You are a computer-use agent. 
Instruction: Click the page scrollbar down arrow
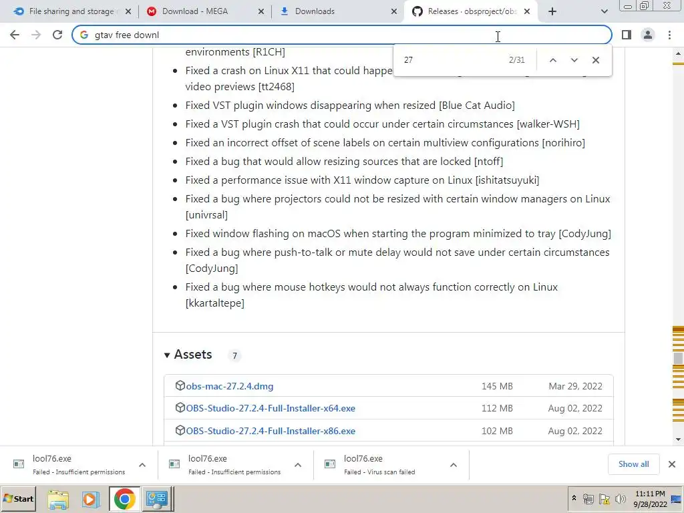pyautogui.click(x=678, y=440)
